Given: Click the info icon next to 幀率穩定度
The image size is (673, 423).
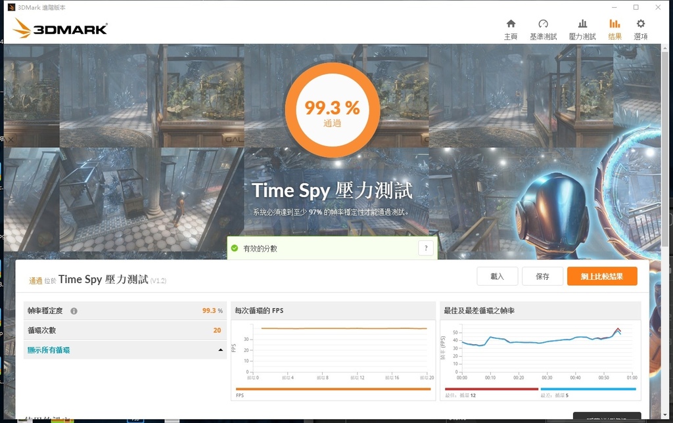Looking at the screenshot, I should pos(74,311).
